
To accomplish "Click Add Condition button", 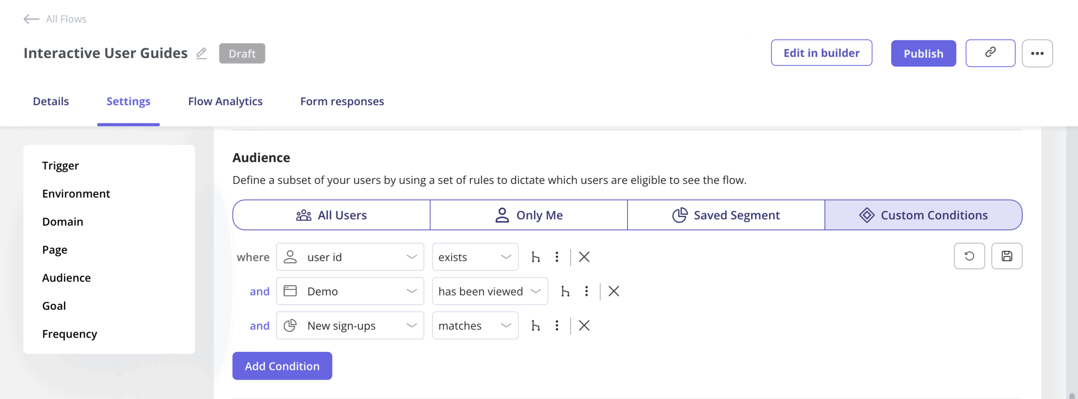I will pos(282,366).
